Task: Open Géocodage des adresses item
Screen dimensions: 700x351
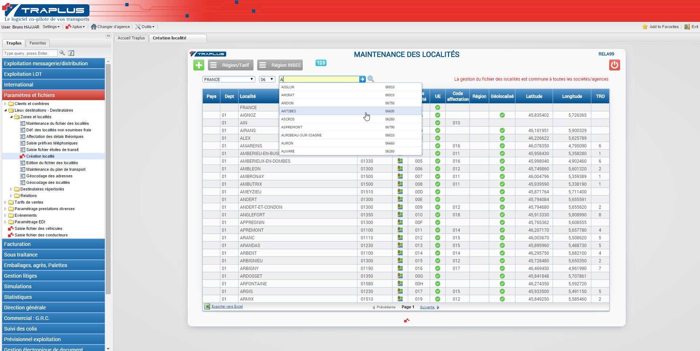Action: (x=49, y=176)
